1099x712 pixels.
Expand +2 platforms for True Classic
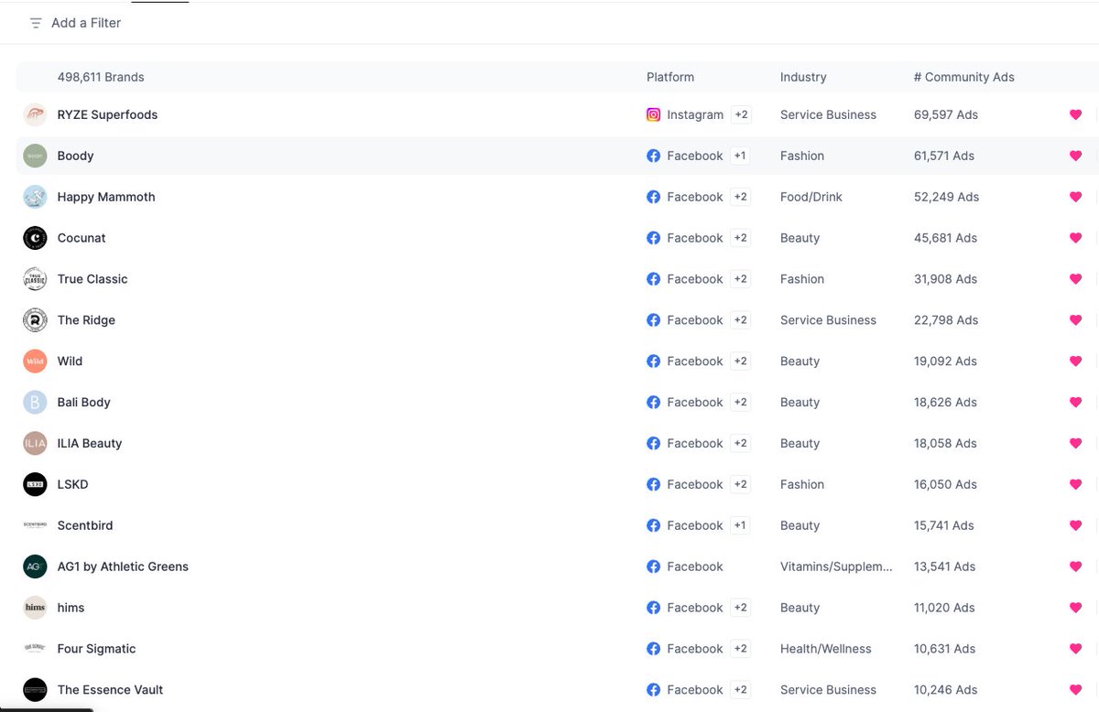740,279
